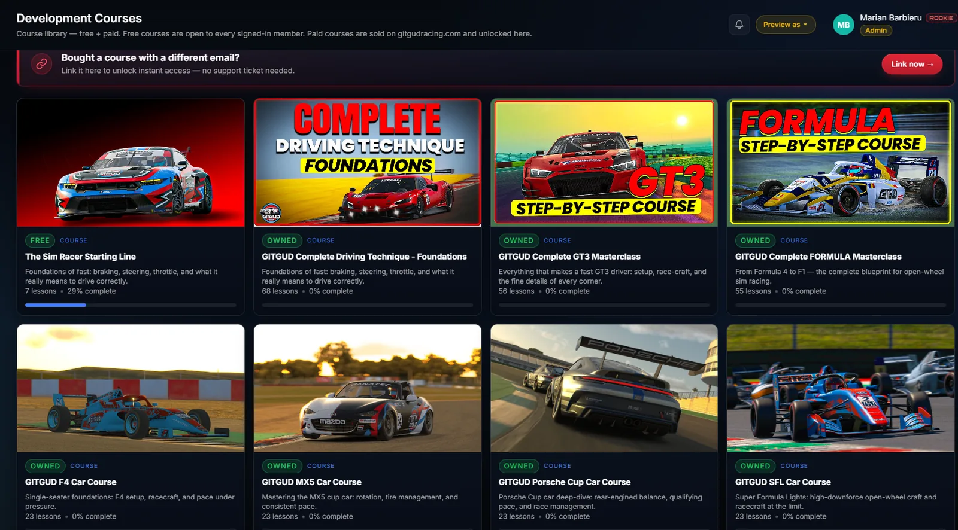Click 'Porsche Cup car deep-dive' description

pyautogui.click(x=601, y=502)
